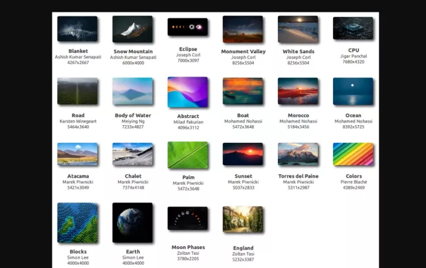Open the Road wallpaper thumbnail
This screenshot has height=268, width=426.
pos(77,92)
